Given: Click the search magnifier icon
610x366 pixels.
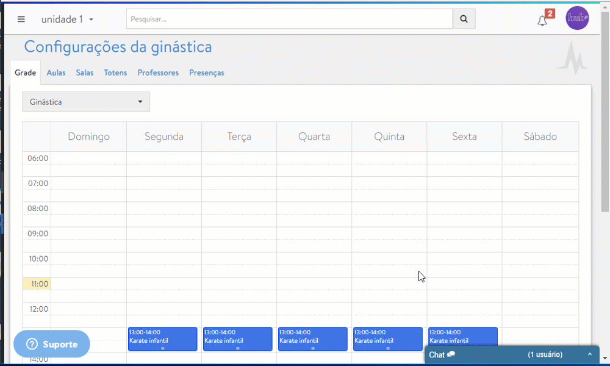Looking at the screenshot, I should click(464, 19).
